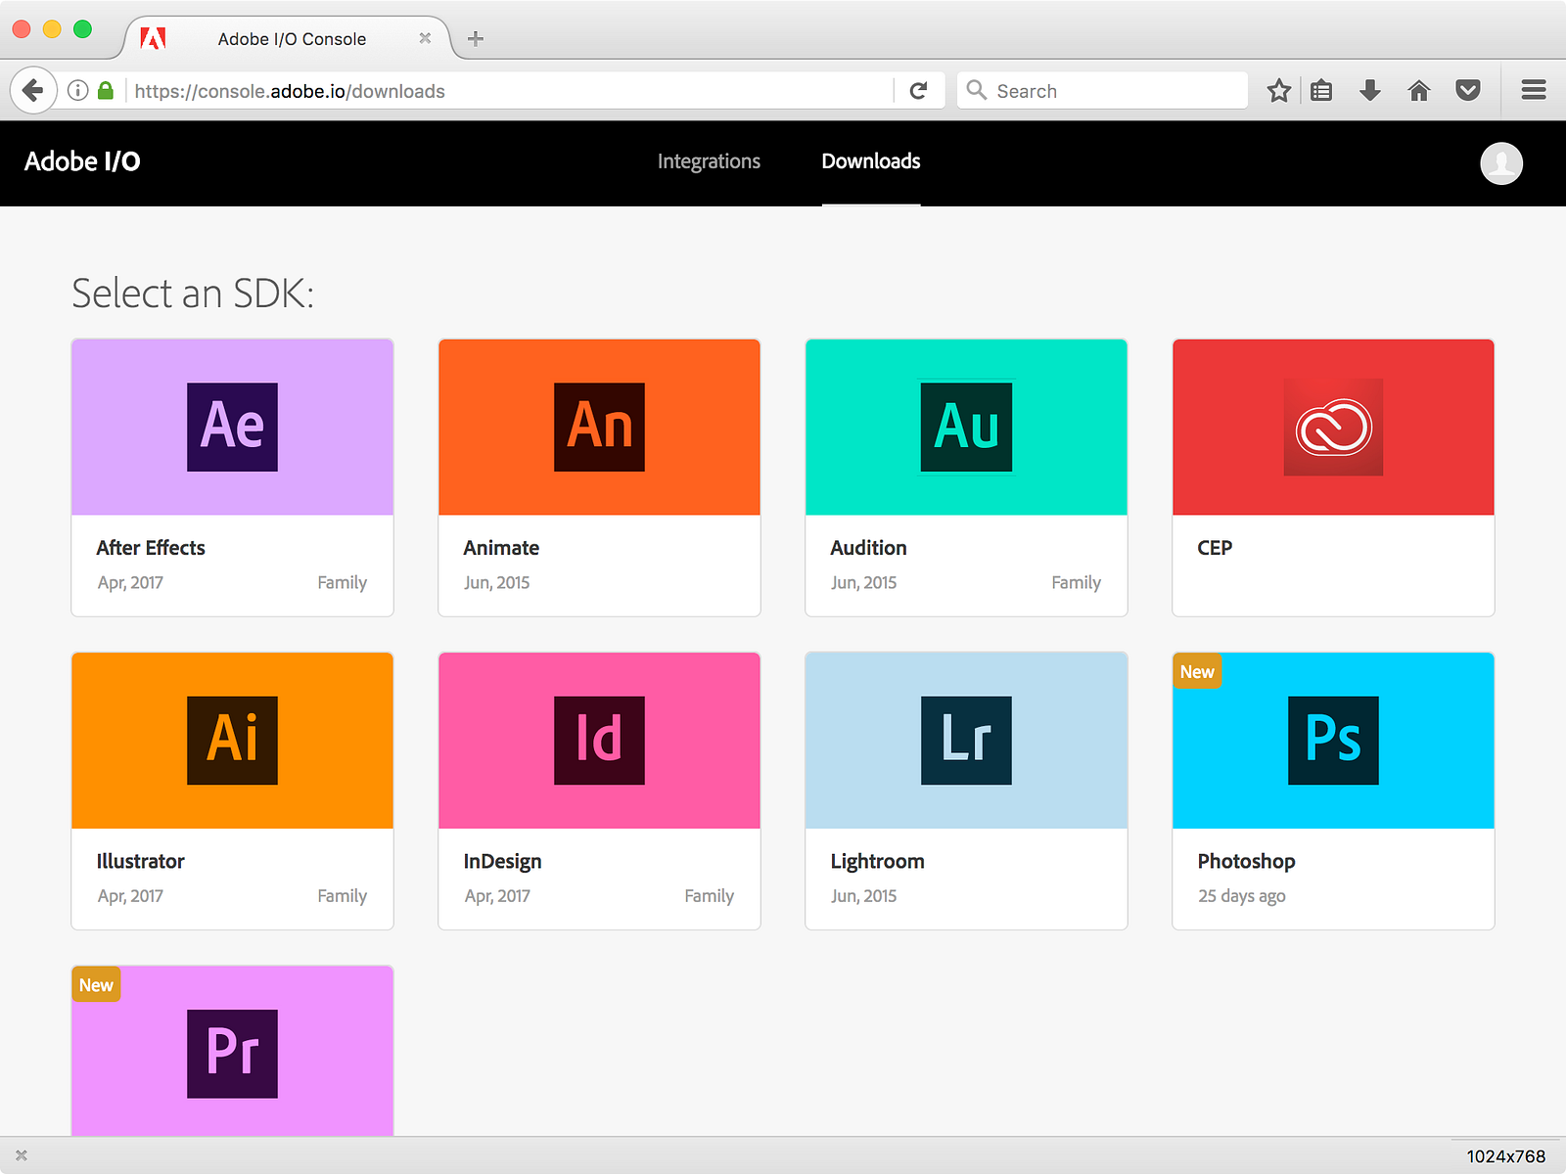Click the "Apr, 2017" date under After Effects
This screenshot has height=1174, width=1566.
tap(130, 583)
